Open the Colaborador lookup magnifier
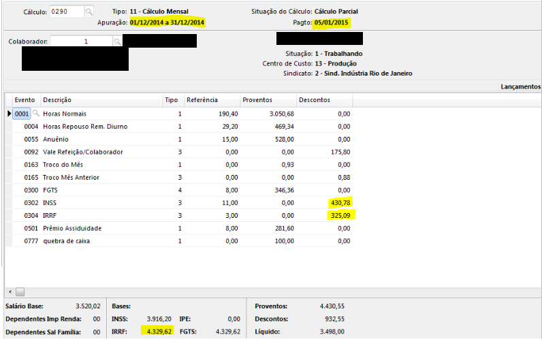 pos(117,42)
